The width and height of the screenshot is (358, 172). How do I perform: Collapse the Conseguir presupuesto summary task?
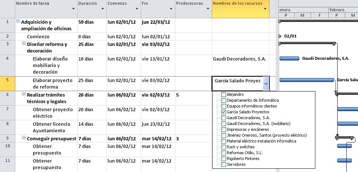click(24, 138)
